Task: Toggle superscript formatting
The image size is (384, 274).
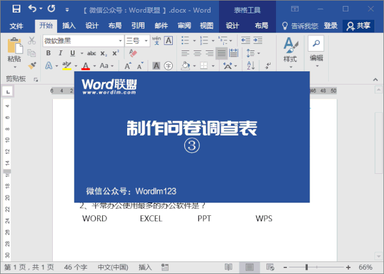Action: (x=116, y=53)
